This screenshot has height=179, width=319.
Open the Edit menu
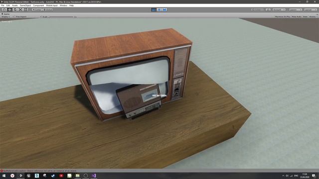click(8, 5)
